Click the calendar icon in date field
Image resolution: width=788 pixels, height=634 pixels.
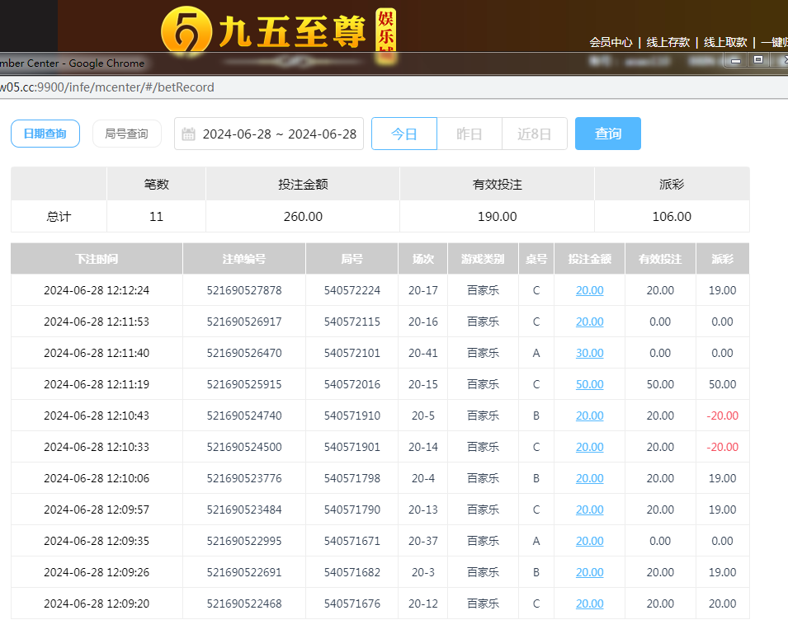[188, 134]
